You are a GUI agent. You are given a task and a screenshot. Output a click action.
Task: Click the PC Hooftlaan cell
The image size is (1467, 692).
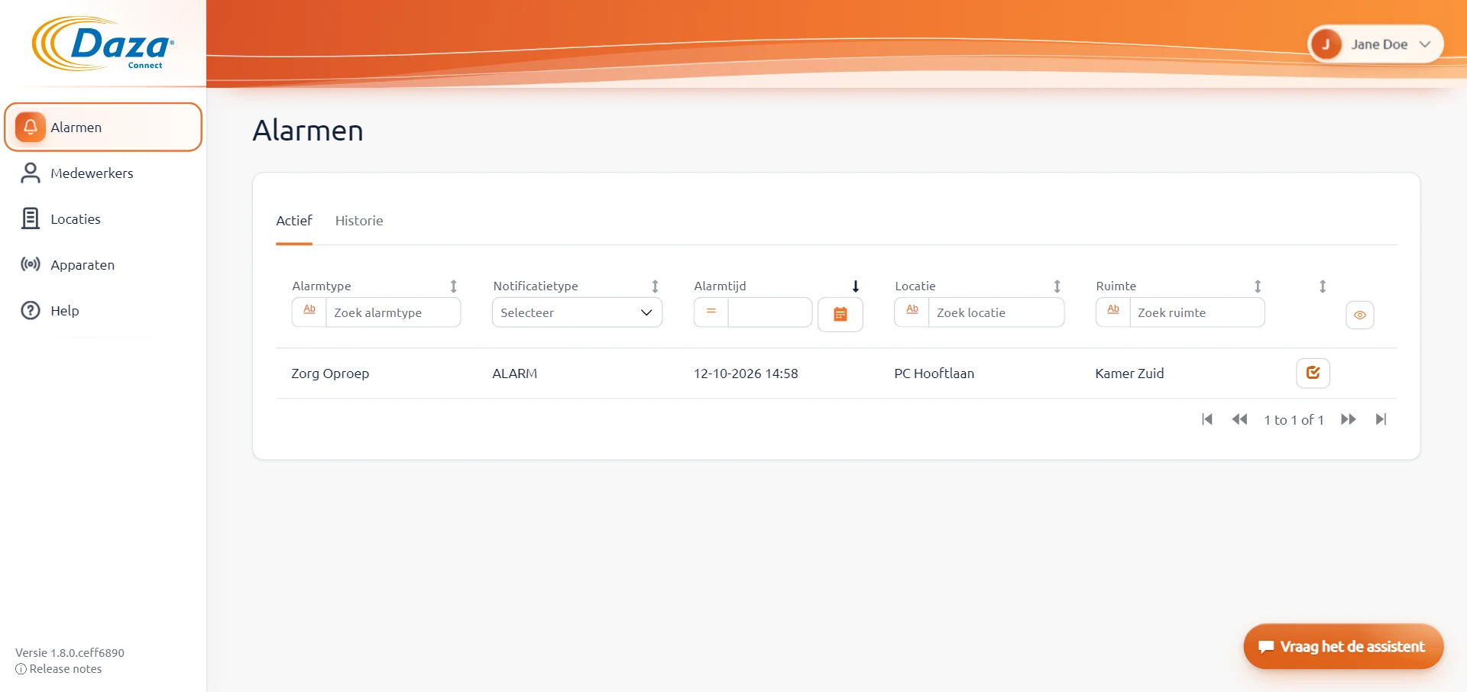pos(934,373)
